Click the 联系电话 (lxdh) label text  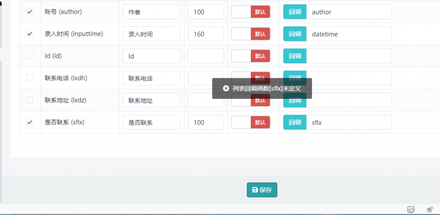pos(66,78)
